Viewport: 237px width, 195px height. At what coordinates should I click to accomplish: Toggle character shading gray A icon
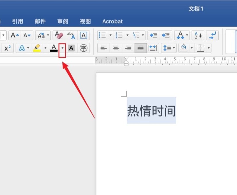tap(71, 48)
